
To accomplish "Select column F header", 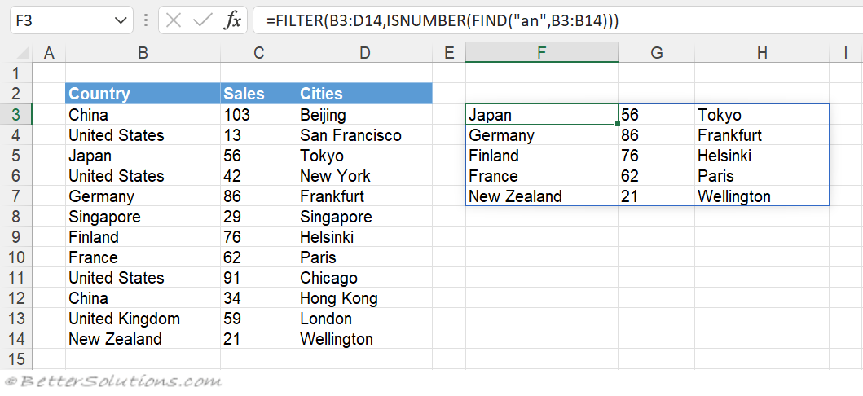I will (x=542, y=53).
